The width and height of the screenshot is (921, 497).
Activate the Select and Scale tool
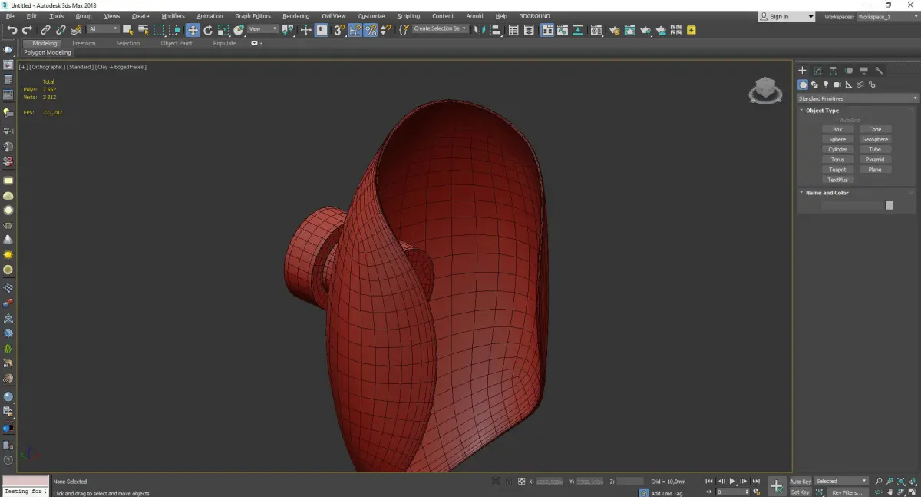[223, 30]
